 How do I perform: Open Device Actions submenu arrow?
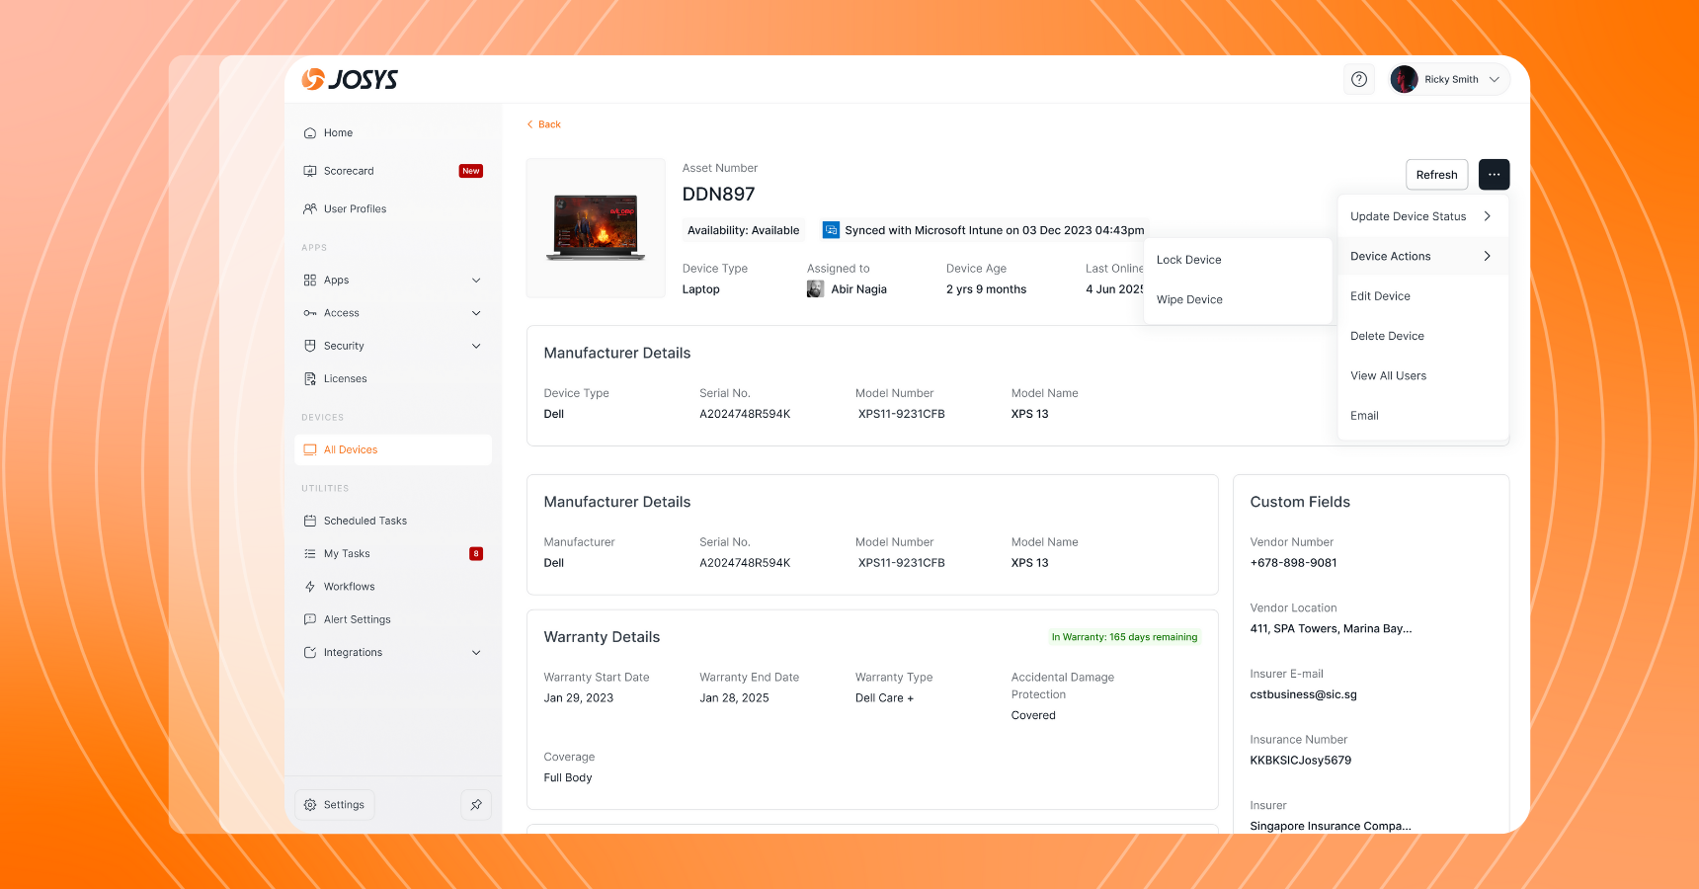pyautogui.click(x=1488, y=256)
